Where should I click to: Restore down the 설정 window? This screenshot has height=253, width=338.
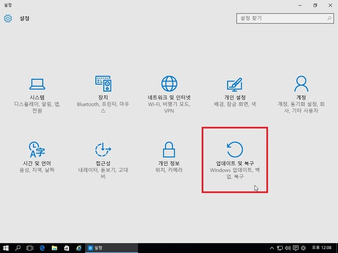click(315, 6)
